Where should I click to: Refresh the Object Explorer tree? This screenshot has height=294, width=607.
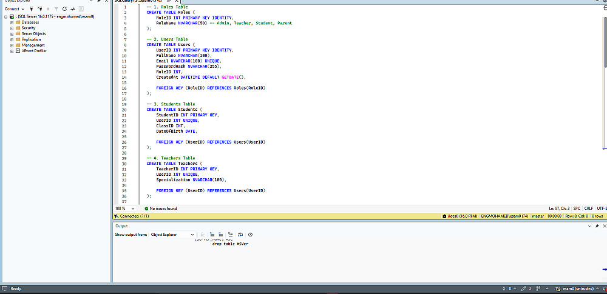pos(64,8)
